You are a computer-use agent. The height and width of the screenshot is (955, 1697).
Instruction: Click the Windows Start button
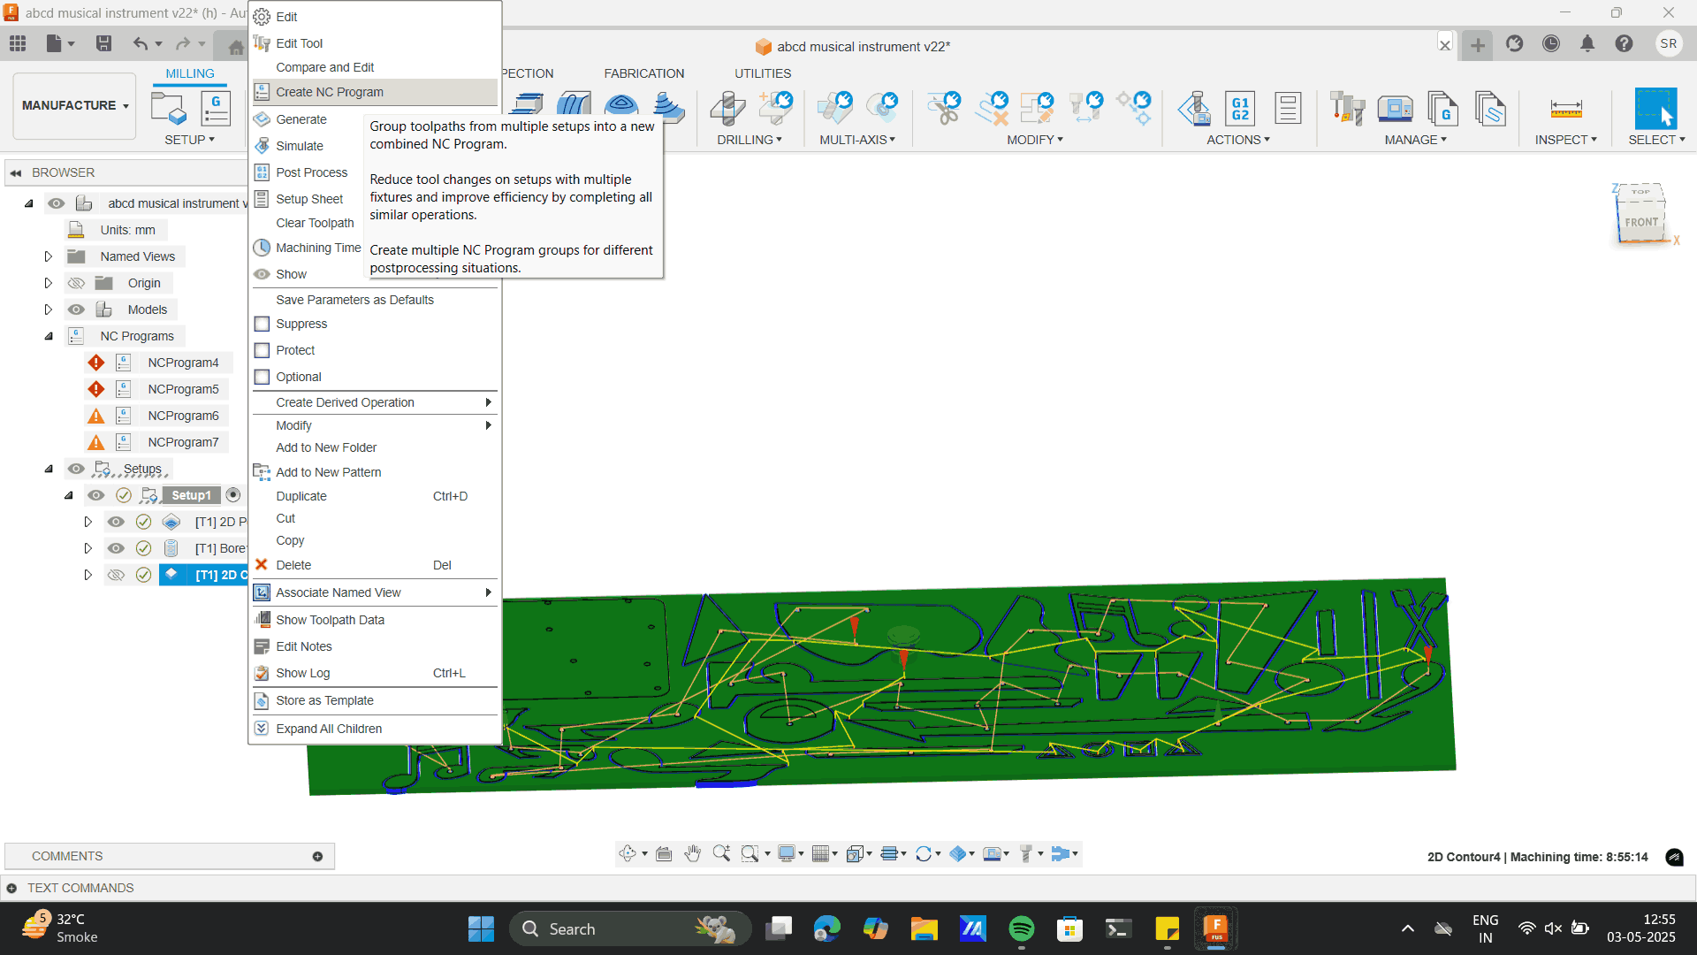click(x=481, y=928)
